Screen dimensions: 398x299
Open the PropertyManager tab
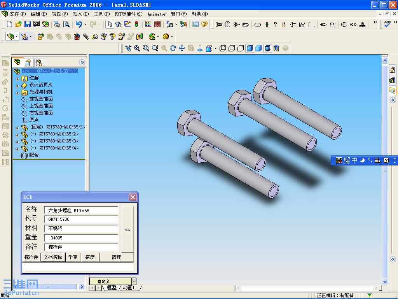pyautogui.click(x=28, y=62)
